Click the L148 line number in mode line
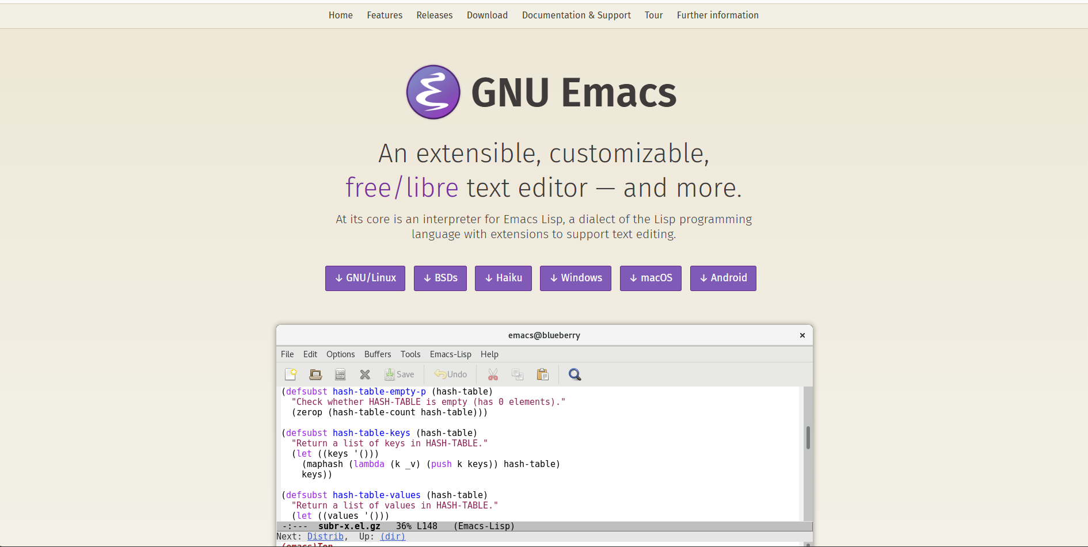 click(x=427, y=526)
